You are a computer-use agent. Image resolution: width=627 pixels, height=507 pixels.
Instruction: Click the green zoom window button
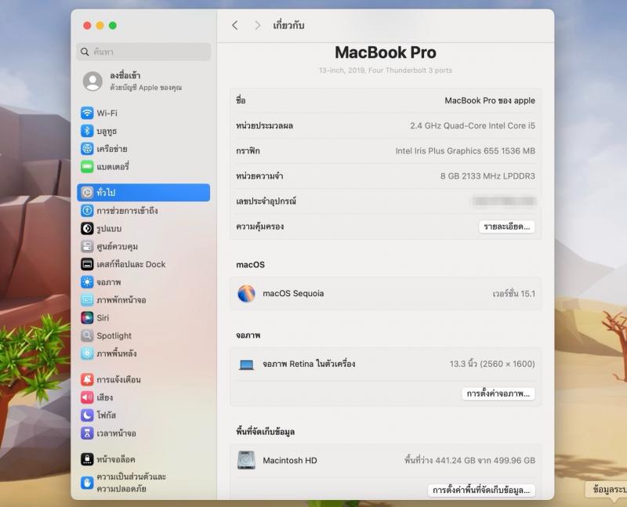(x=113, y=25)
